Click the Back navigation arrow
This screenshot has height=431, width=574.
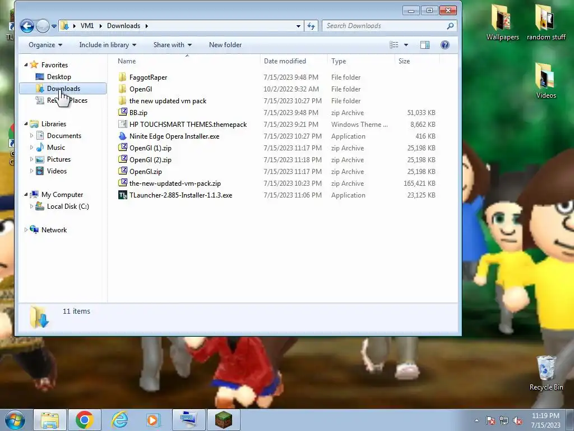tap(27, 26)
